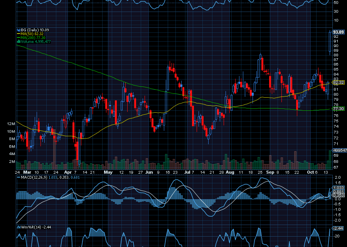Image resolution: width=347 pixels, height=247 pixels.
Task: Click the -2.44 Williams %R value tag
Action: click(x=338, y=229)
